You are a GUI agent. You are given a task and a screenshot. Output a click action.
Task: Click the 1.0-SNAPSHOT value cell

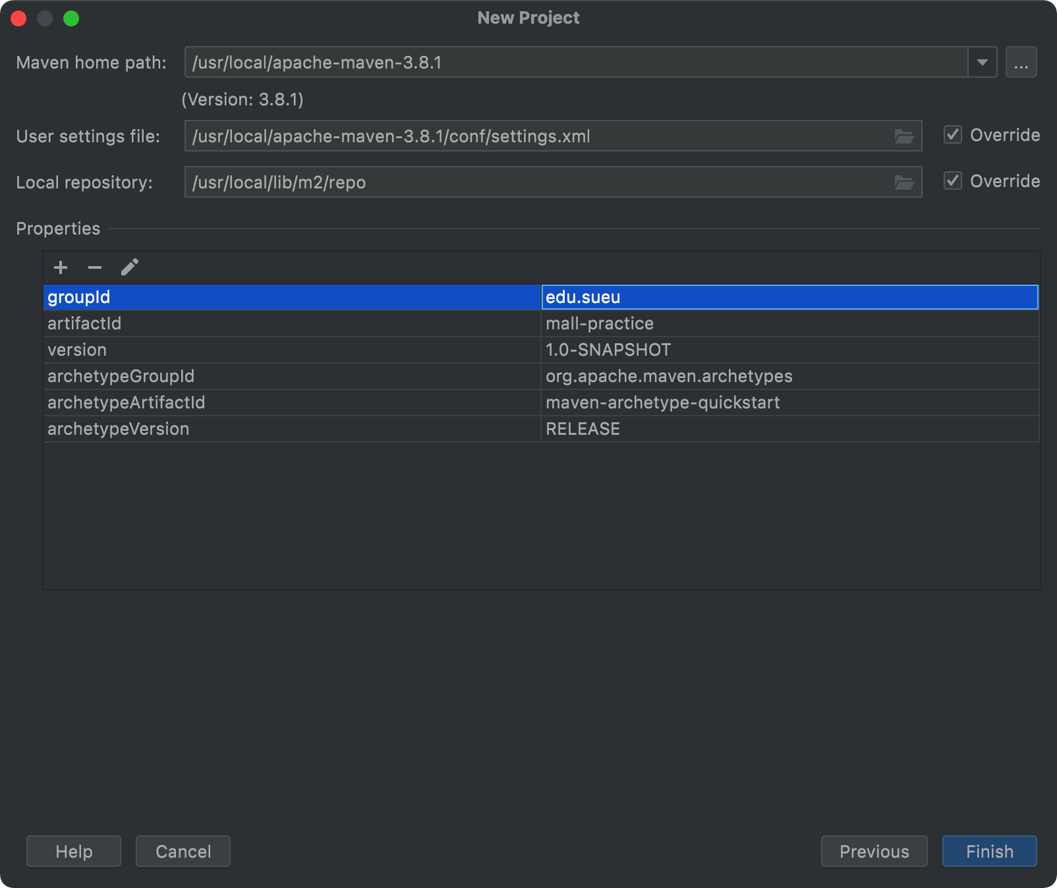click(789, 350)
